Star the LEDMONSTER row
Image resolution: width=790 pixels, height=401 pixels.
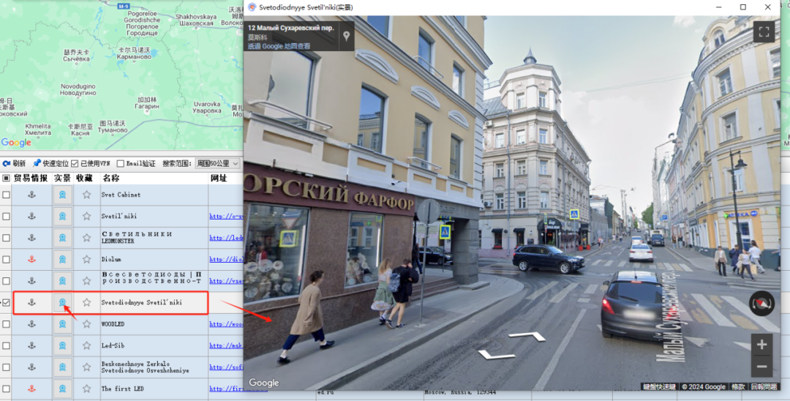coord(86,238)
